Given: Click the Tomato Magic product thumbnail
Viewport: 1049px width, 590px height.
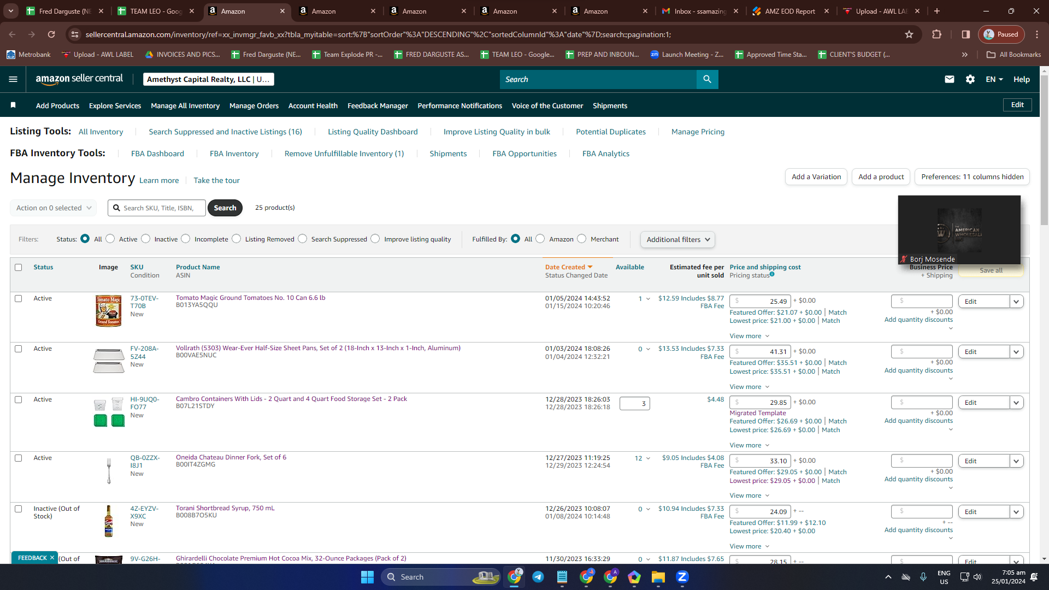Looking at the screenshot, I should coord(108,311).
